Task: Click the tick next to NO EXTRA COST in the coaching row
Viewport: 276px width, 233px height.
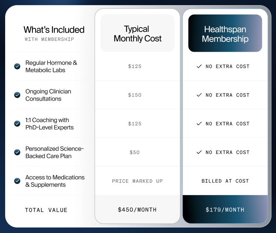Action: pyautogui.click(x=199, y=124)
